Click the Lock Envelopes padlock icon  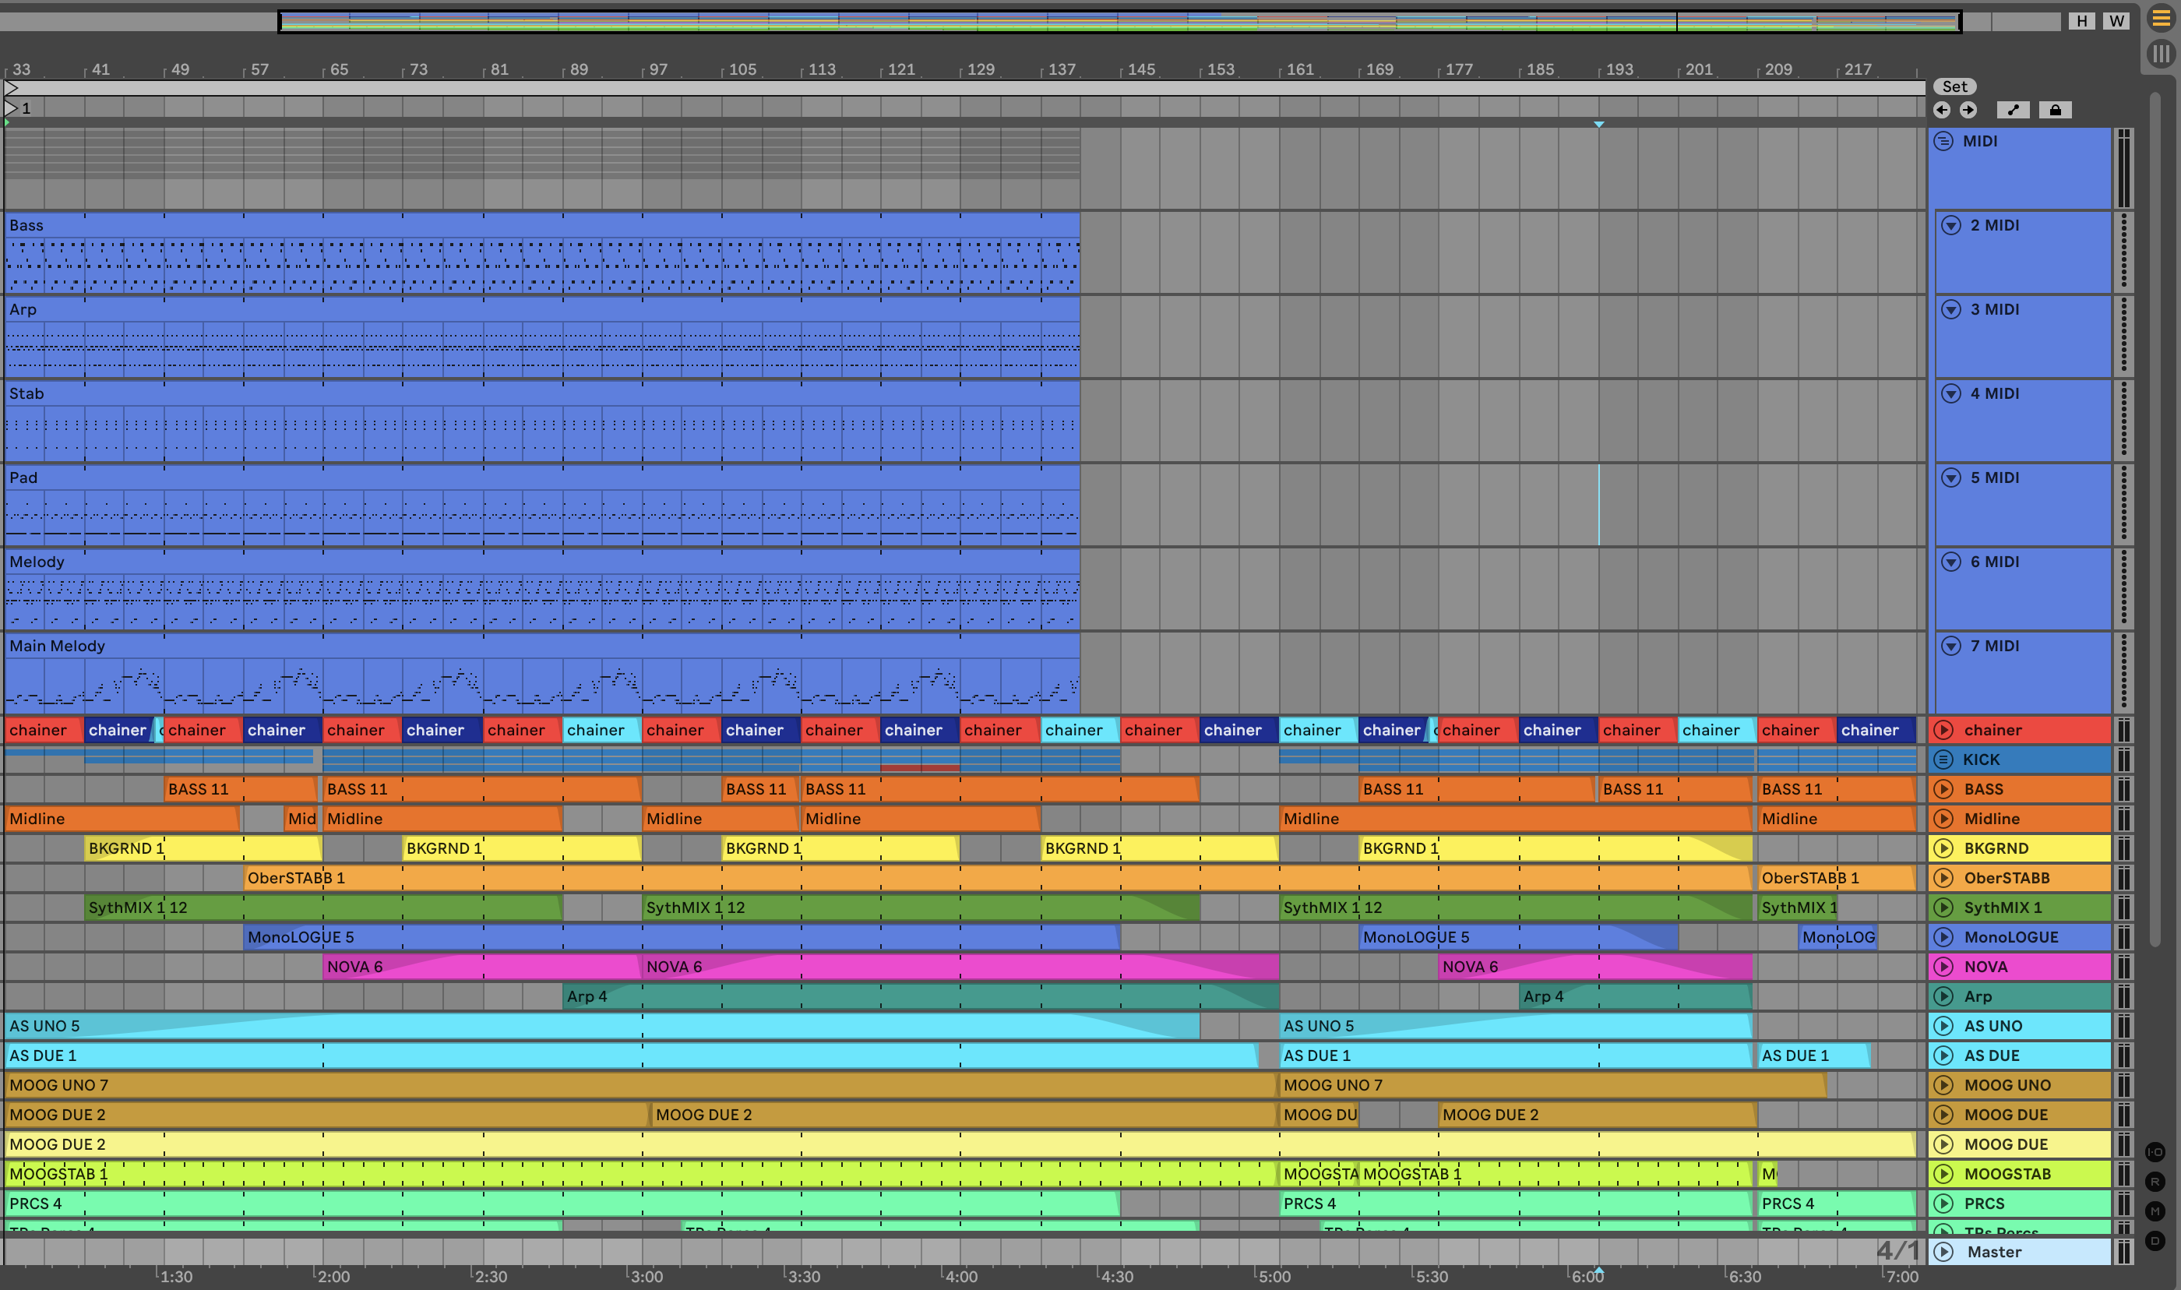pyautogui.click(x=2055, y=110)
